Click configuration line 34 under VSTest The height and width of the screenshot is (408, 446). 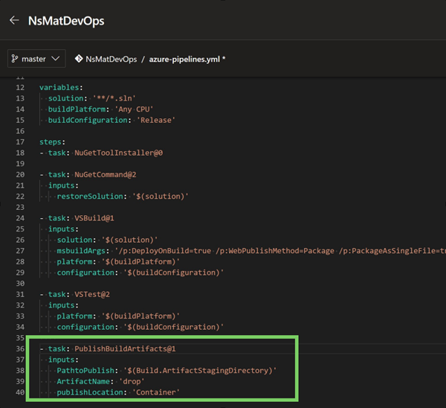tap(140, 327)
